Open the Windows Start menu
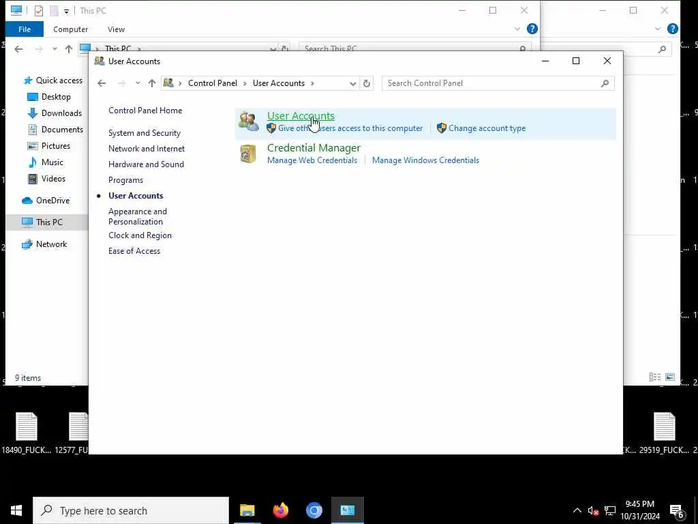698x524 pixels. point(16,510)
